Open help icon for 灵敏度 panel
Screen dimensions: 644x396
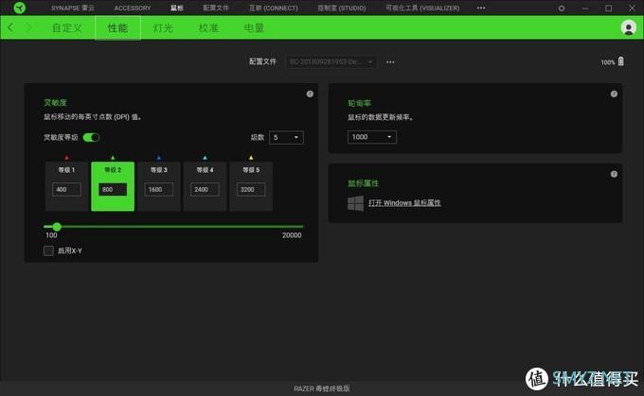[310, 94]
